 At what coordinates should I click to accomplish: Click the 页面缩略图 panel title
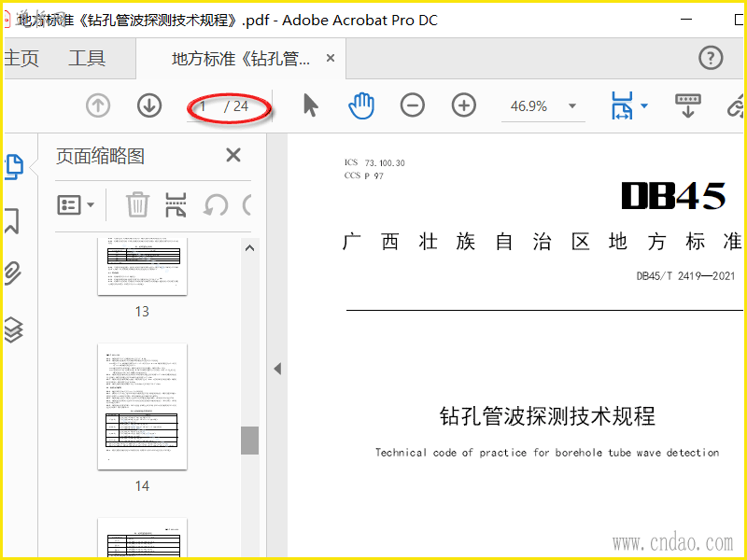[x=100, y=156]
